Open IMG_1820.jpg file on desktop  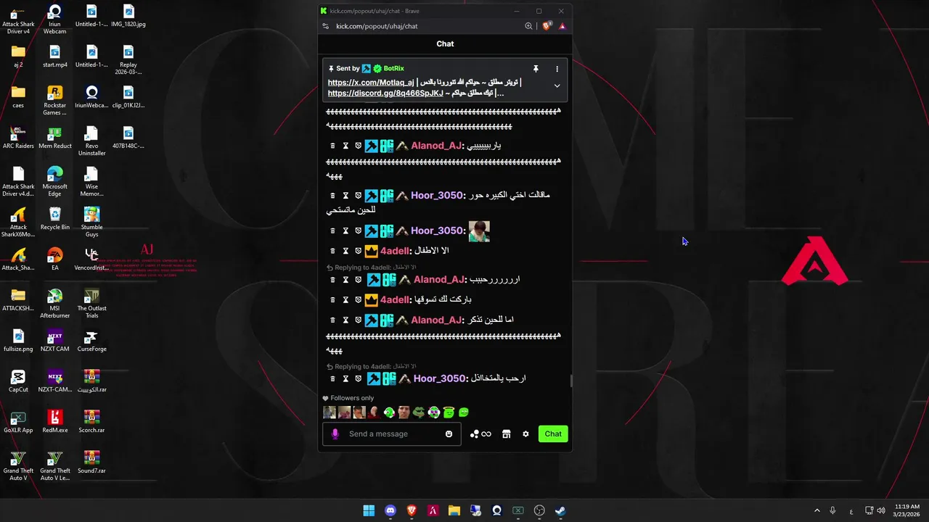click(128, 15)
